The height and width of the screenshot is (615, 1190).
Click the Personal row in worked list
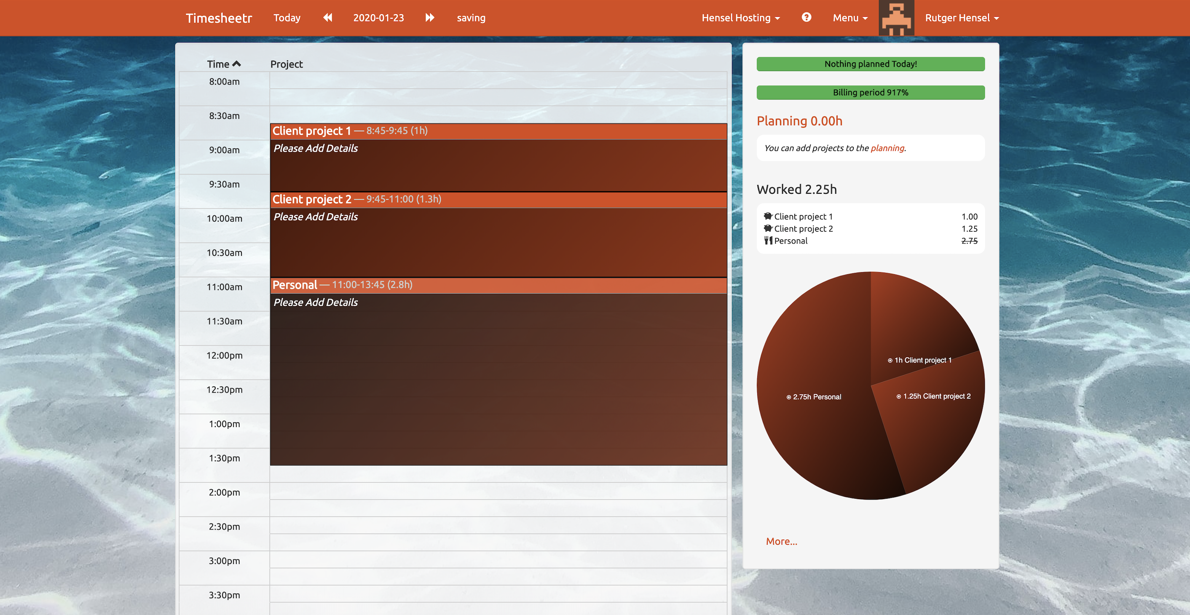[870, 241]
